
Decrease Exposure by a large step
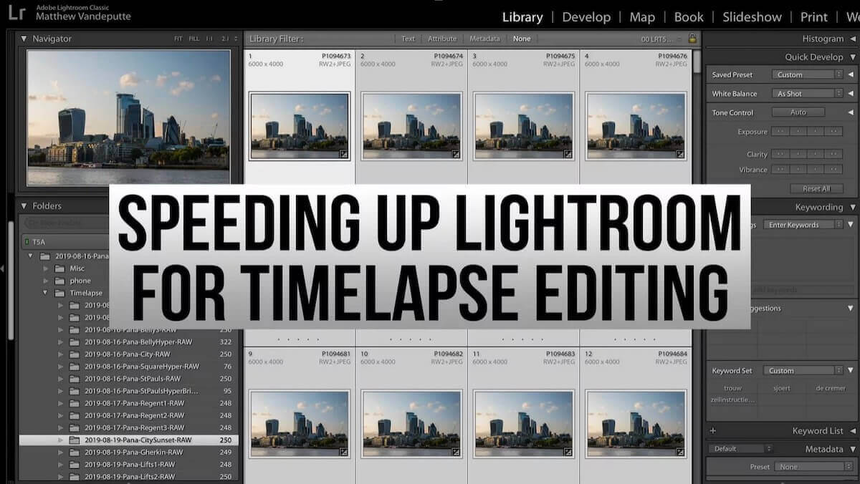tap(780, 132)
